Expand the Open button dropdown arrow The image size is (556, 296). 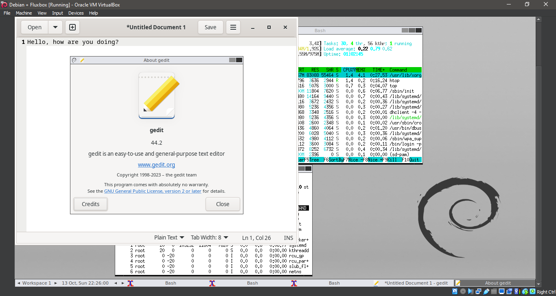tap(55, 27)
